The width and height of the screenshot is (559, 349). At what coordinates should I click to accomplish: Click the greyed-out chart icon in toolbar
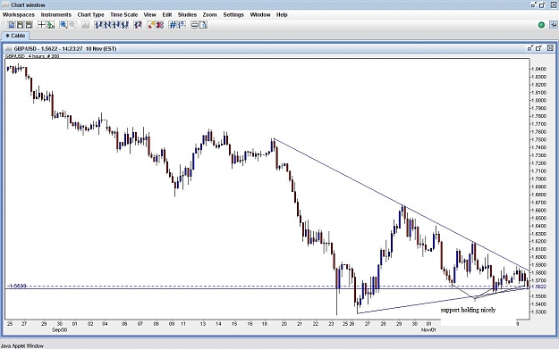tap(86, 25)
